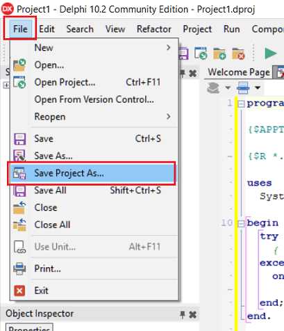The height and width of the screenshot is (331, 284).
Task: Open dropdown arrow next to stack icon
Action: click(x=228, y=88)
